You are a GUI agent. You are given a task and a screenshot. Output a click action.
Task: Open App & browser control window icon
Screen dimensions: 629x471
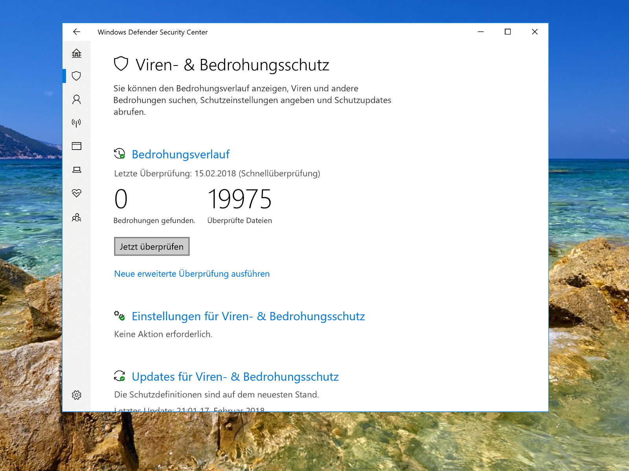pyautogui.click(x=77, y=146)
